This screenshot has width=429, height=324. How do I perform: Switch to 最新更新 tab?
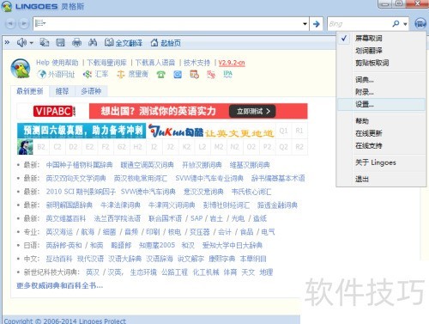point(30,91)
